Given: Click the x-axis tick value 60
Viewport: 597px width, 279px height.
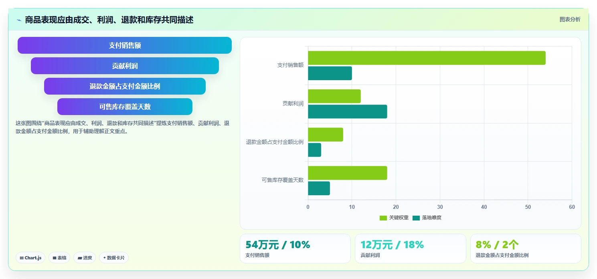Looking at the screenshot, I should pos(572,207).
